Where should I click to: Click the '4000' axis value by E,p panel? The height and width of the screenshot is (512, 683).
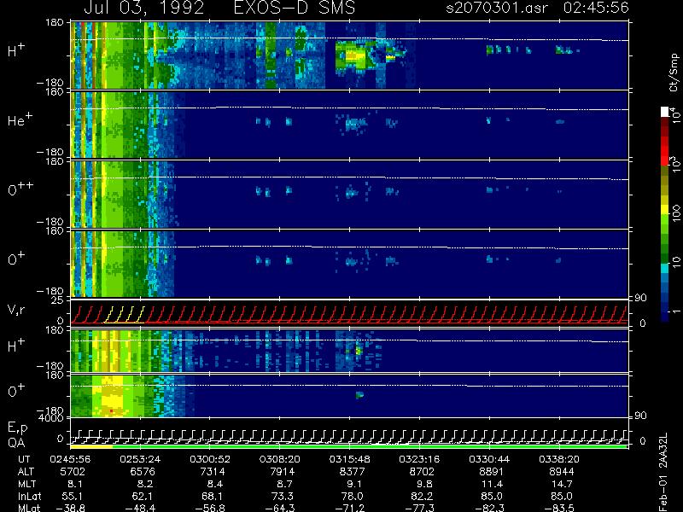(x=53, y=418)
